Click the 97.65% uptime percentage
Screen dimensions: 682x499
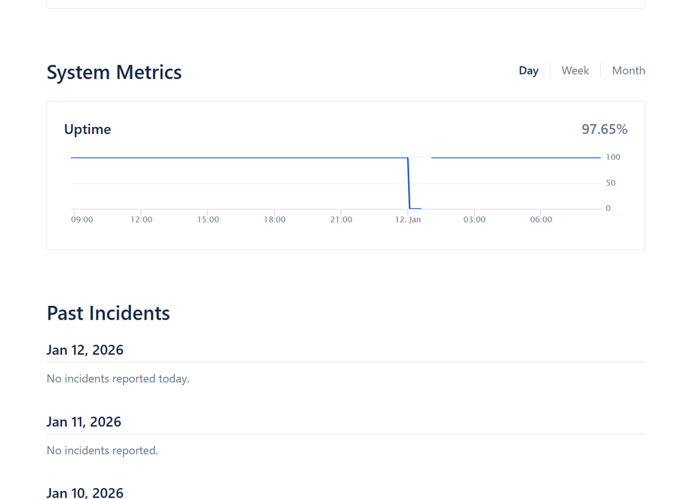tap(603, 129)
